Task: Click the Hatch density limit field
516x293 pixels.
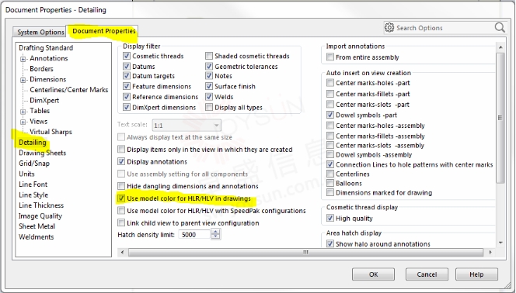Action: click(x=194, y=234)
